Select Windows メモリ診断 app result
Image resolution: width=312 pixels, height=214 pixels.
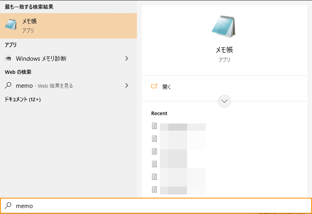click(x=68, y=59)
